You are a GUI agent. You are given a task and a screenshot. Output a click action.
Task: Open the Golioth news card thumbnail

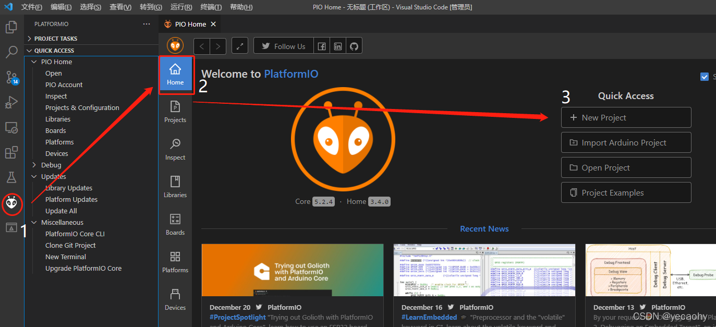[293, 270]
